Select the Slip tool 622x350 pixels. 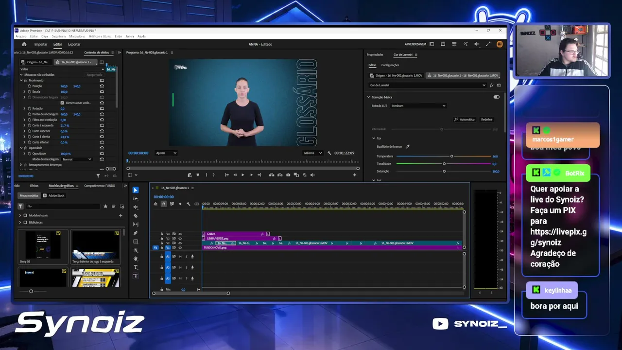[x=136, y=225]
